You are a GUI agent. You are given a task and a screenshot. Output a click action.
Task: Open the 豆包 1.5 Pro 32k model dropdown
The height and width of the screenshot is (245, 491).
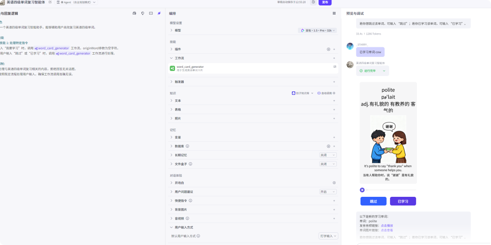pos(317,30)
